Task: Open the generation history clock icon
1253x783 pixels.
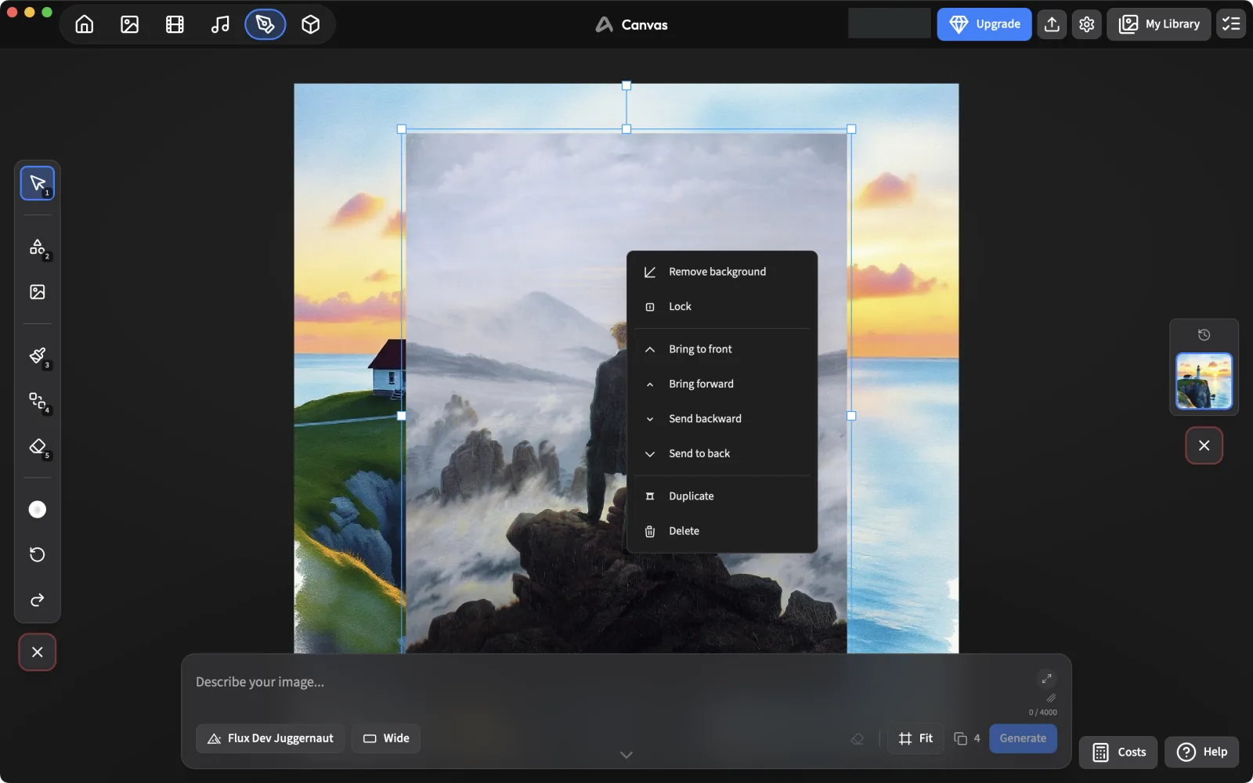Action: 1204,335
